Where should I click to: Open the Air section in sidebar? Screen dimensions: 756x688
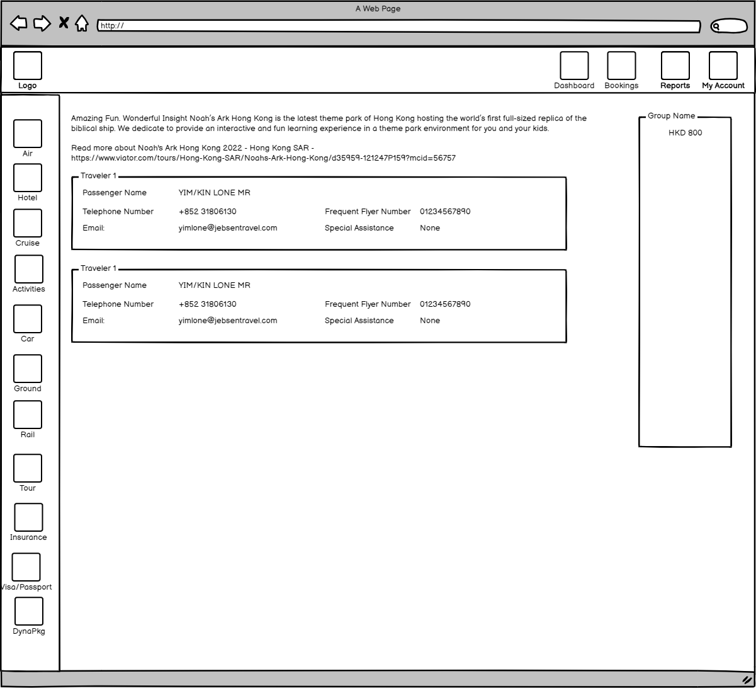tap(28, 134)
